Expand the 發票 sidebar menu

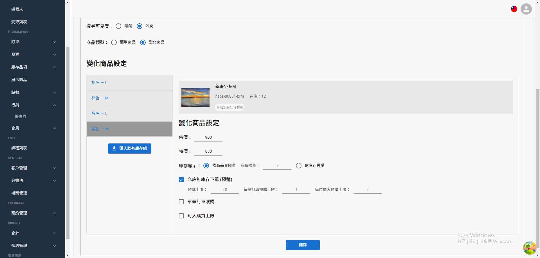33,55
